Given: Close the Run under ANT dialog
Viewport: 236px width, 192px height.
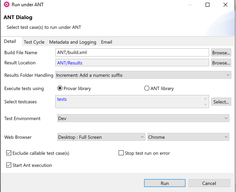Looking at the screenshot, I should 225,5.
